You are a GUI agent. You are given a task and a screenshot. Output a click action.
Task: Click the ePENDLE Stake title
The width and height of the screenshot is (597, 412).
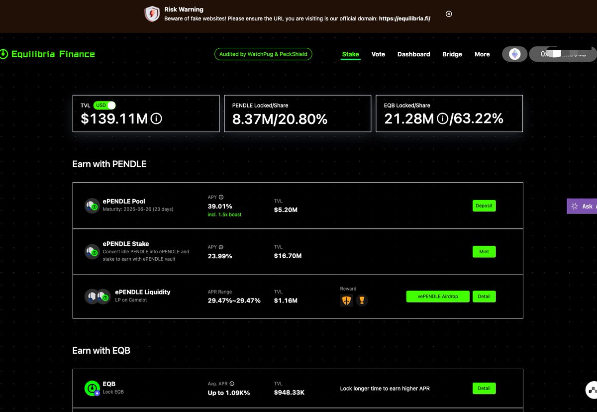point(126,244)
